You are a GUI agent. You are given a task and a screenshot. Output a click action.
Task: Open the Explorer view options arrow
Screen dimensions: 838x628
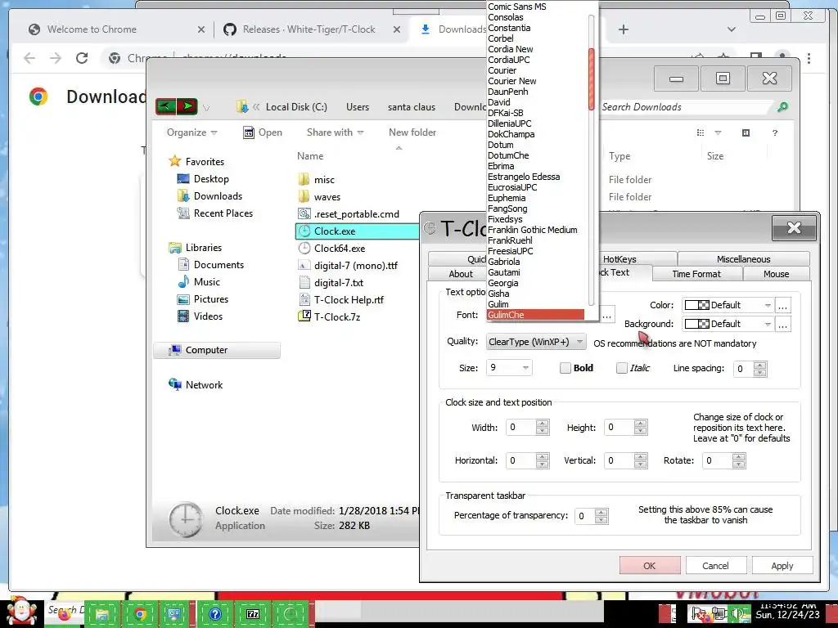pyautogui.click(x=718, y=132)
